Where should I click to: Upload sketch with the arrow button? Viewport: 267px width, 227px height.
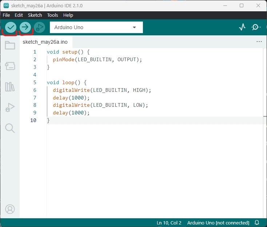pyautogui.click(x=25, y=27)
